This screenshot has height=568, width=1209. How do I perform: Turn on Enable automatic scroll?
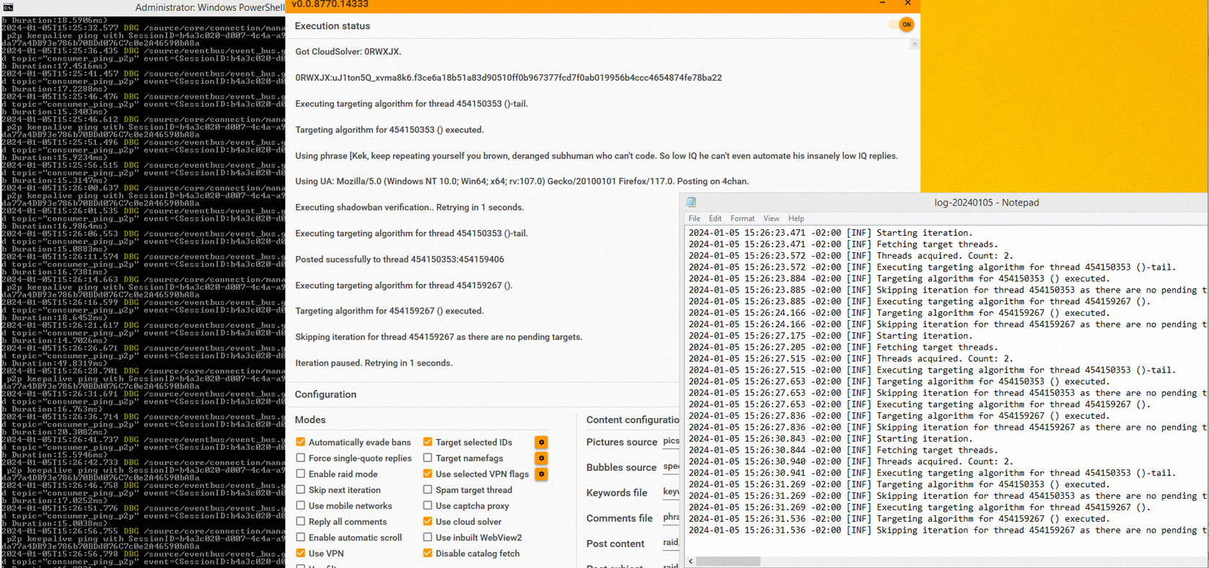click(x=301, y=538)
